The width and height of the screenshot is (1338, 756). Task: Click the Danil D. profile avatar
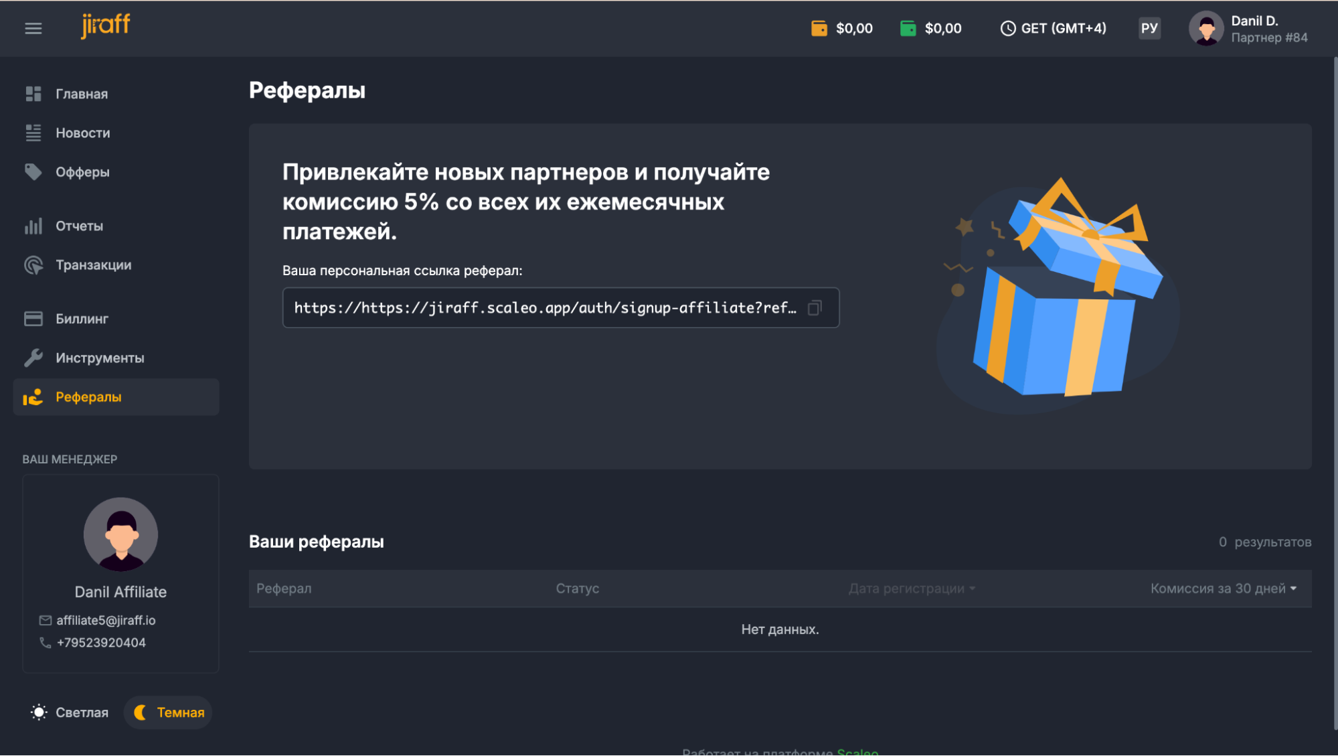1206,29
